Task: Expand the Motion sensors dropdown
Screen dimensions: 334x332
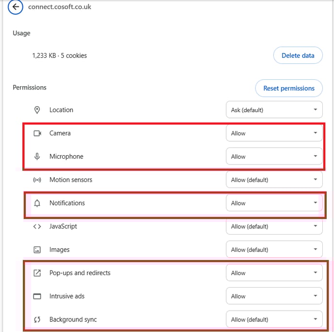Action: tap(274, 180)
